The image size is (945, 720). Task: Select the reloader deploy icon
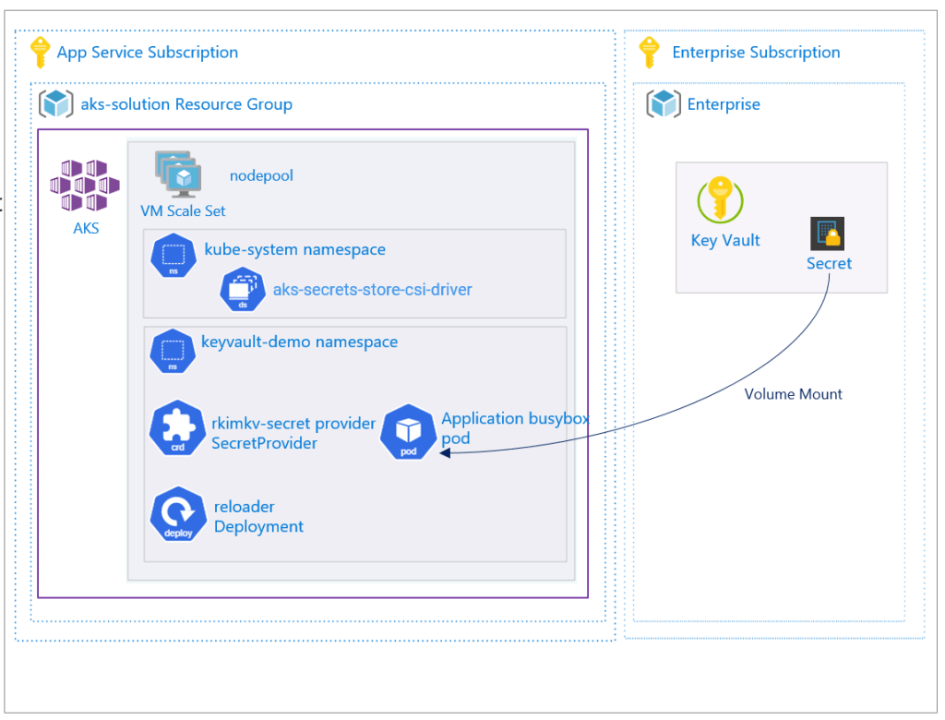point(177,516)
